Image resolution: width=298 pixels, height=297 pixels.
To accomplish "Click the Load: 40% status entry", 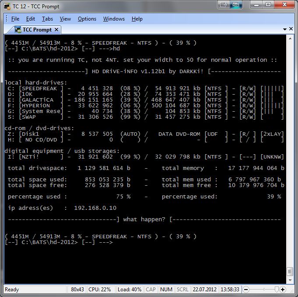I will click(130, 290).
